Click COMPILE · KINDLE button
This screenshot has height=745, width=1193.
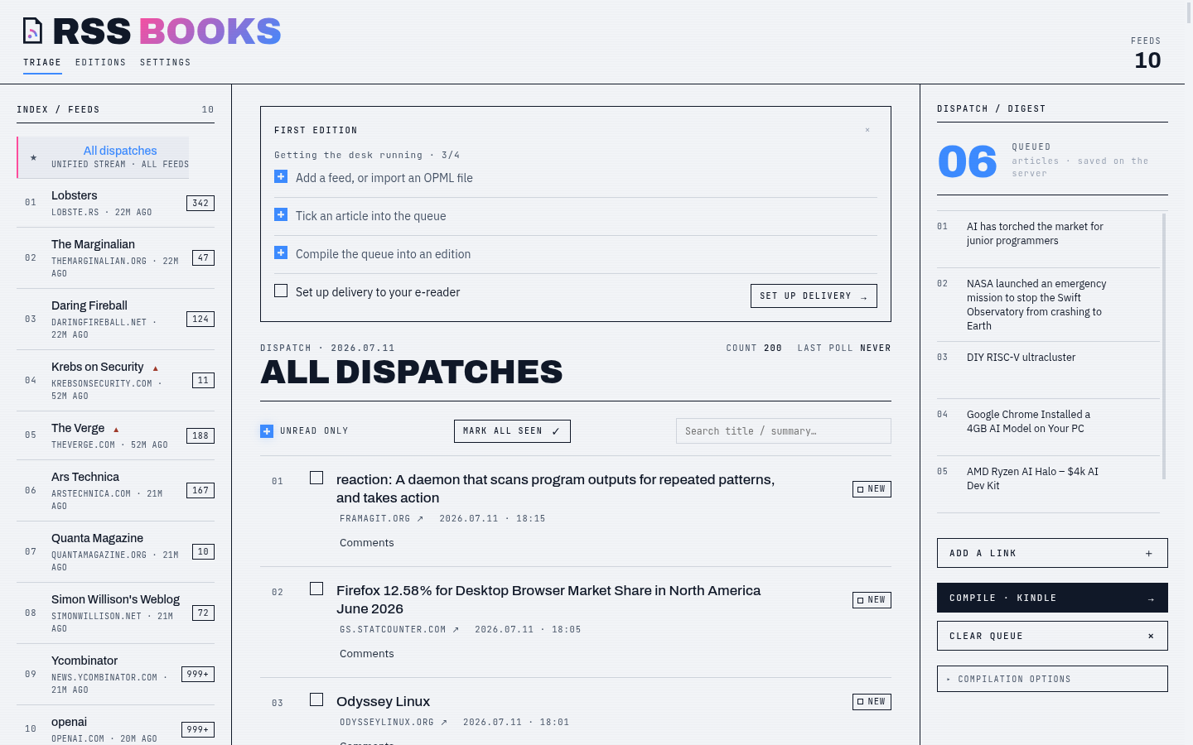[1052, 598]
